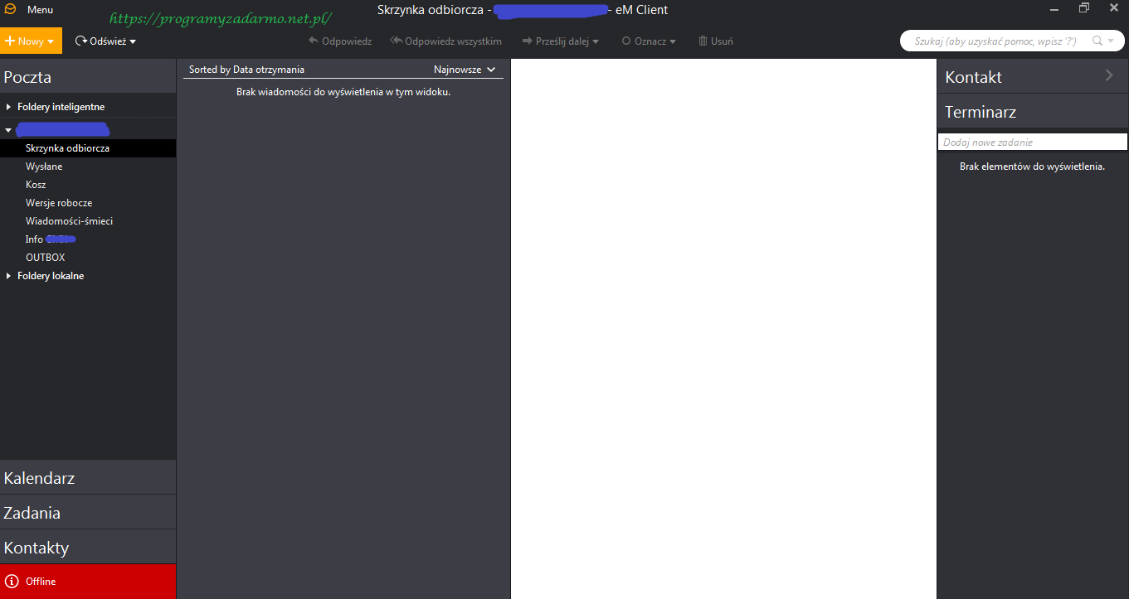Click in the Szukaj search field

tap(995, 41)
